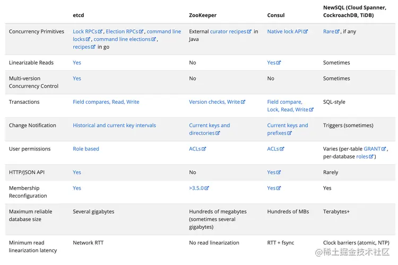Click etcd Yes link for Linearizable Reads

tap(77, 63)
